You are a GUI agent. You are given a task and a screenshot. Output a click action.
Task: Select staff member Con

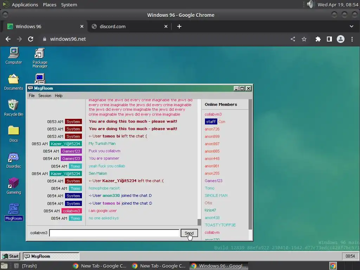pos(215,122)
